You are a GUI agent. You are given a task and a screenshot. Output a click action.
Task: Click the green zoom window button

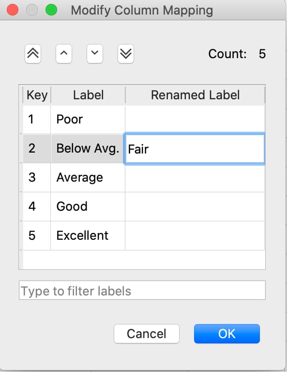[51, 10]
